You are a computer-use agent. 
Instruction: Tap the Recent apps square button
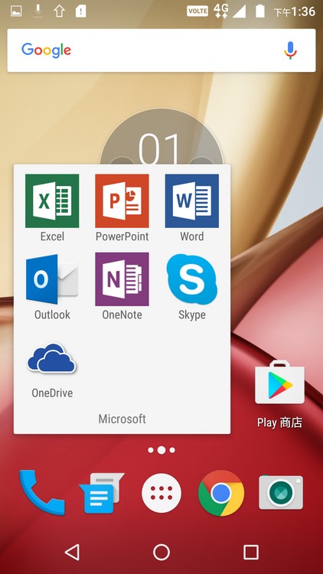coord(251,552)
